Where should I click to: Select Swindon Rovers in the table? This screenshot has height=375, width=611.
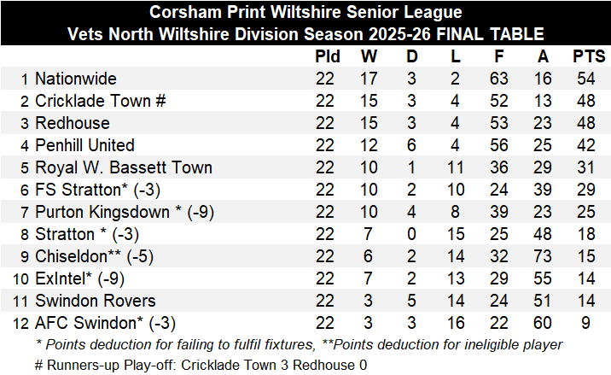coord(95,301)
